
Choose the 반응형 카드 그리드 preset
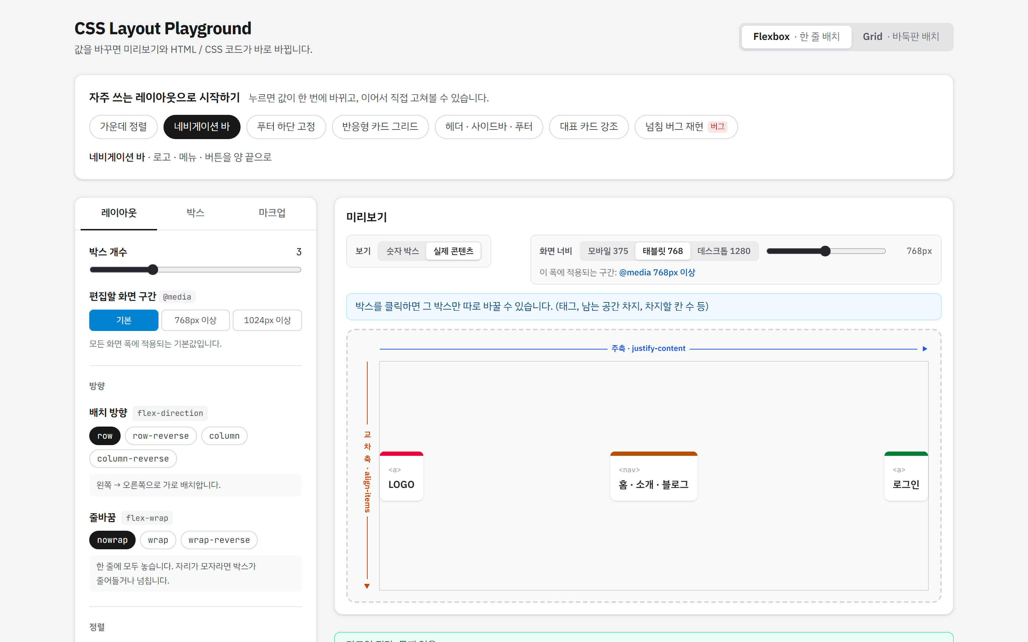coord(380,127)
